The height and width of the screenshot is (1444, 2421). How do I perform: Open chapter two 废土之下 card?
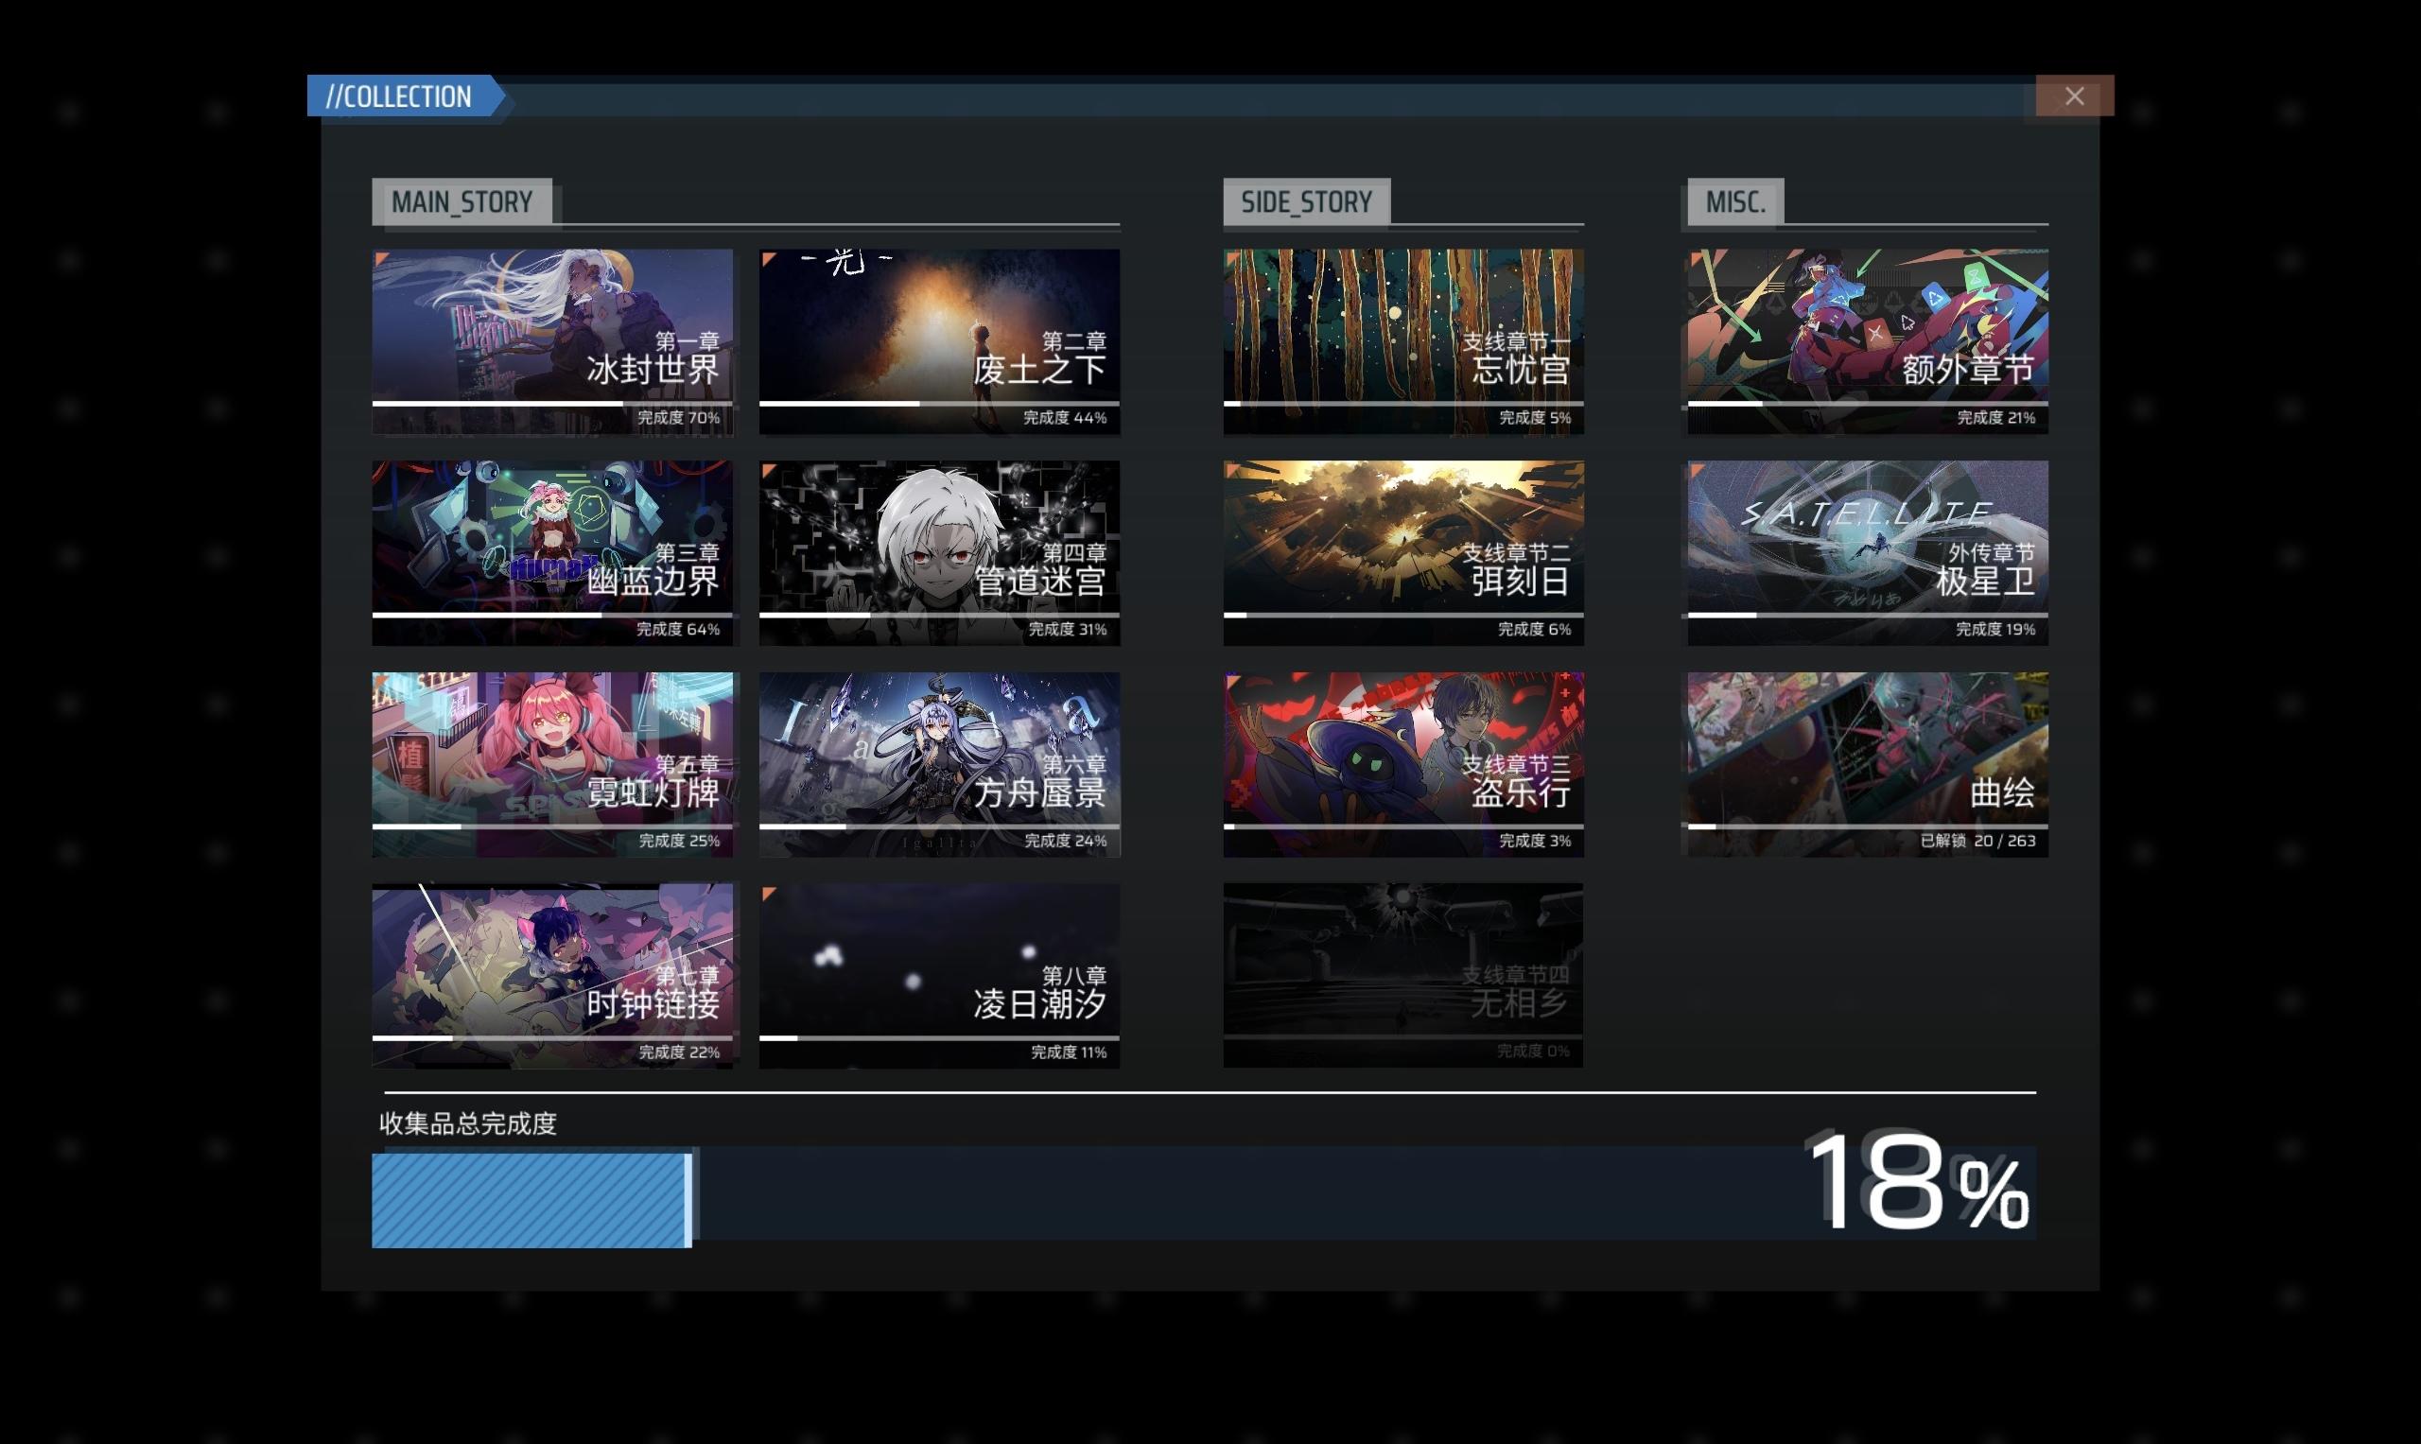[x=939, y=341]
